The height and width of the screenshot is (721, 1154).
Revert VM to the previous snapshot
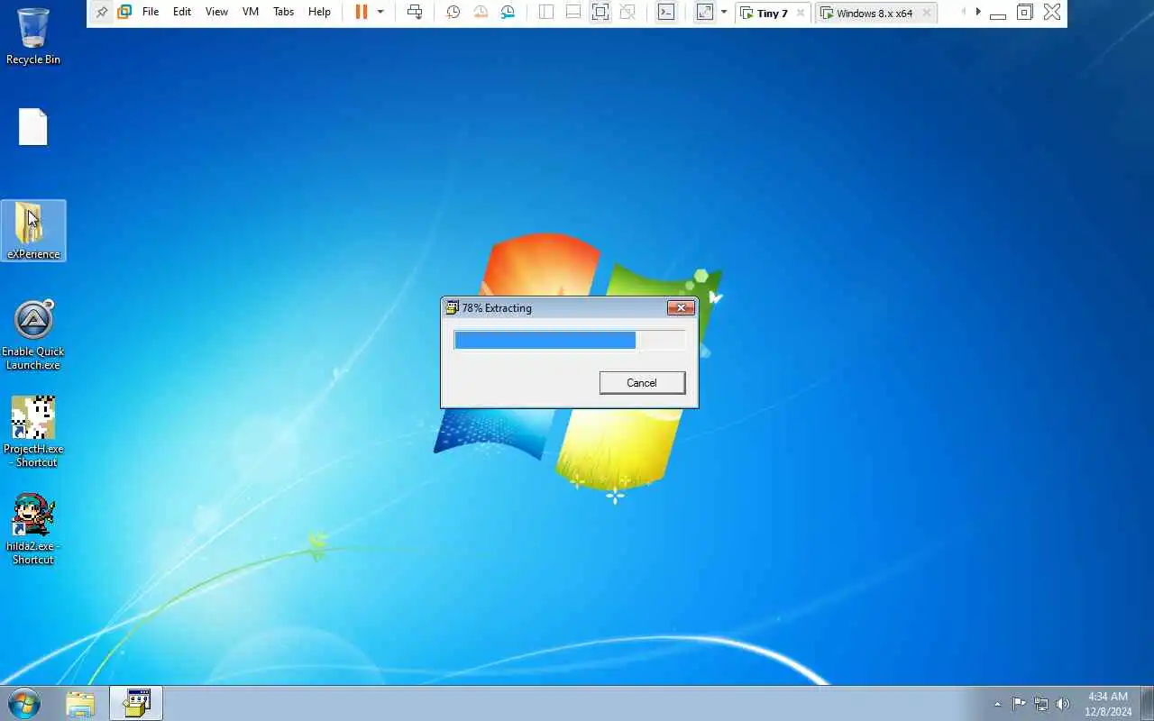point(481,13)
